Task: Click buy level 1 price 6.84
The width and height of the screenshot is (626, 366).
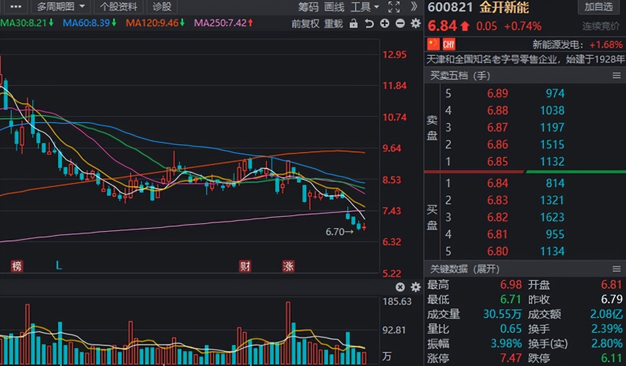Action: tap(497, 183)
